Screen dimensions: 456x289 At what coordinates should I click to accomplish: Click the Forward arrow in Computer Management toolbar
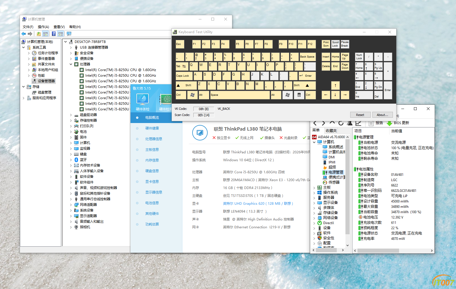[30, 34]
